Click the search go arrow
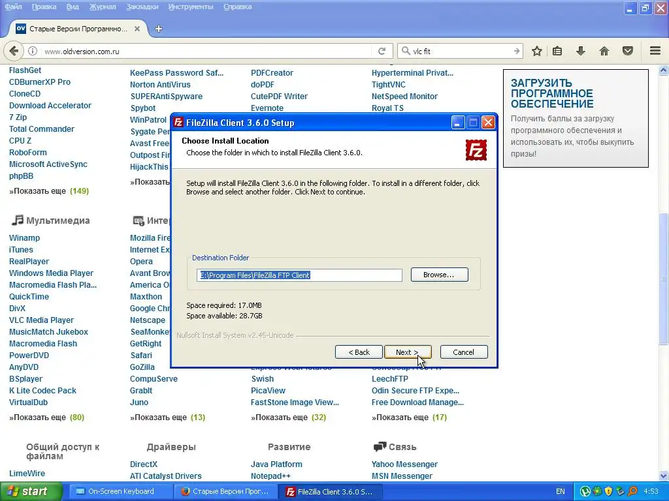The image size is (669, 501). click(516, 51)
